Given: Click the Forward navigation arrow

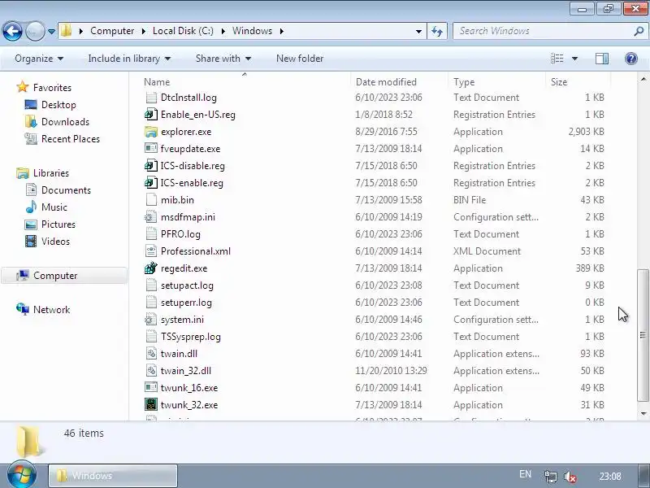Looking at the screenshot, I should tap(35, 31).
